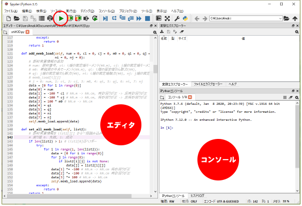Step into function in debugger
The height and width of the screenshot is (206, 302).
coord(123,18)
